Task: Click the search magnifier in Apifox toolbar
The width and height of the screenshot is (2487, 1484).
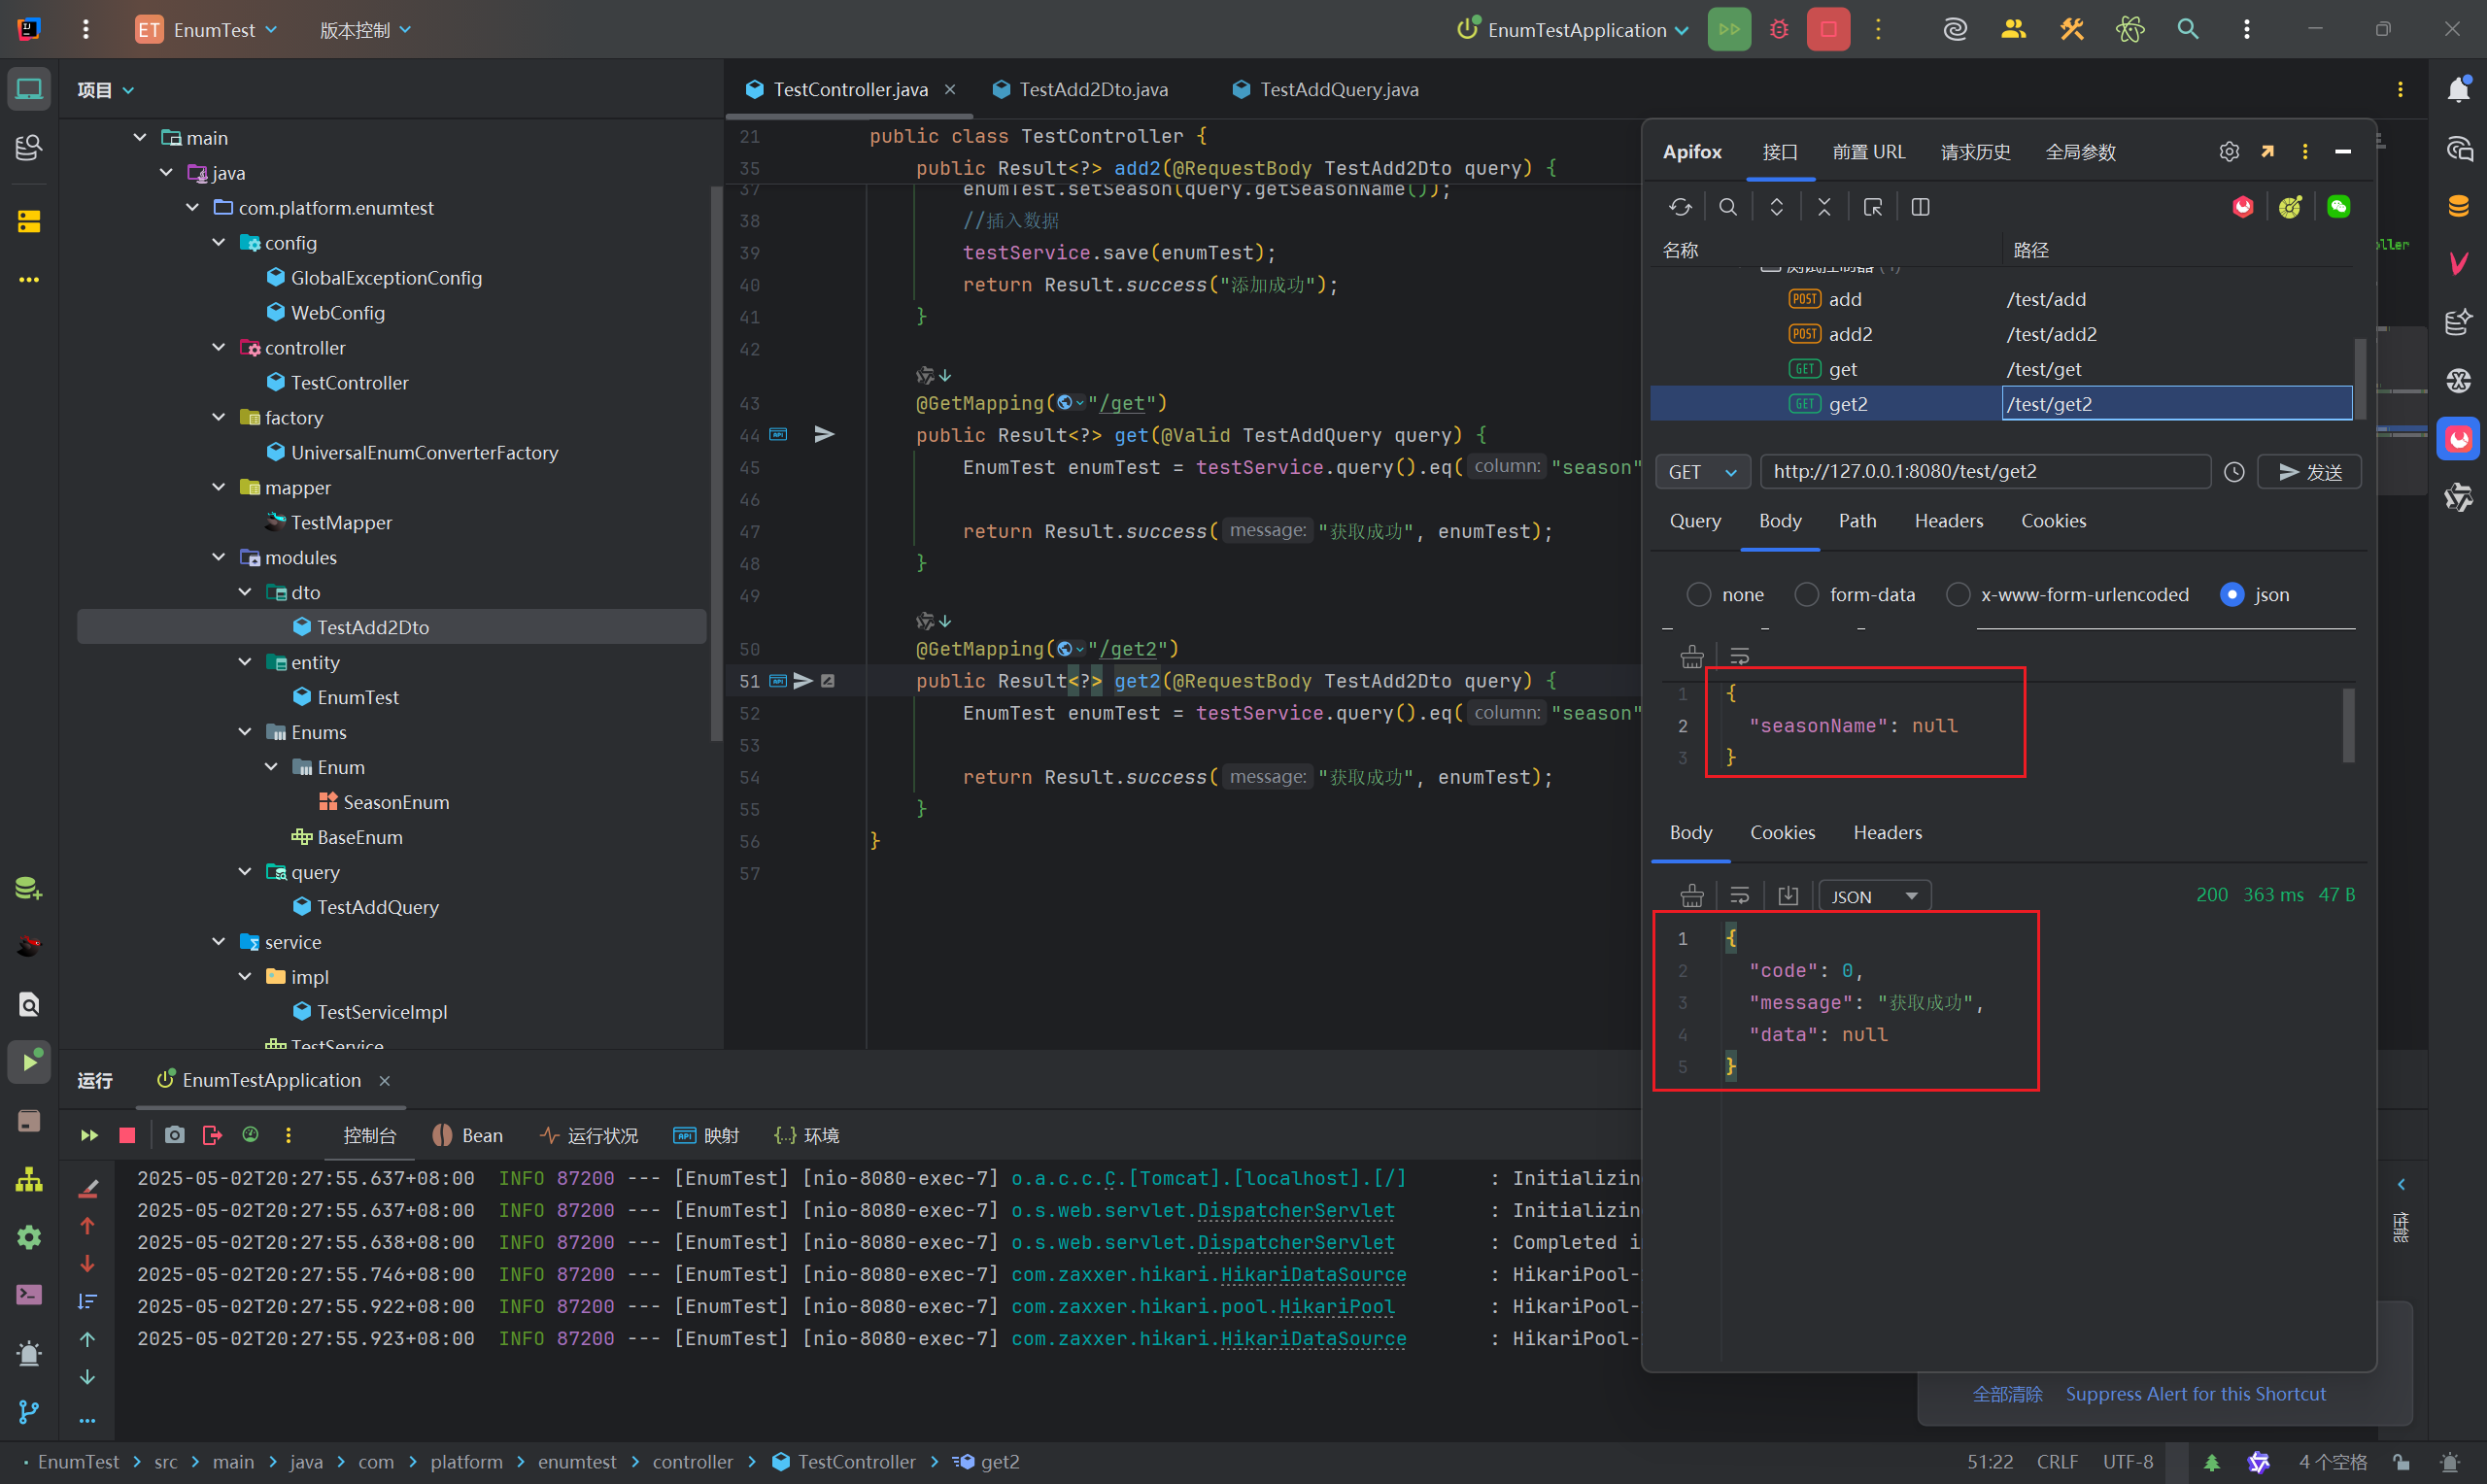Action: pos(1728,207)
